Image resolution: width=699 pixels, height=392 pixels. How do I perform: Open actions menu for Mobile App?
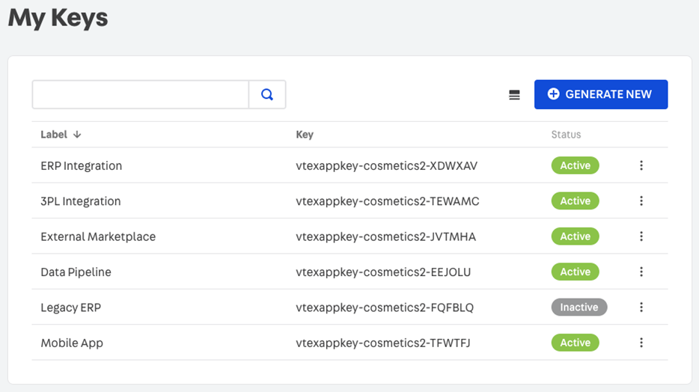point(641,343)
